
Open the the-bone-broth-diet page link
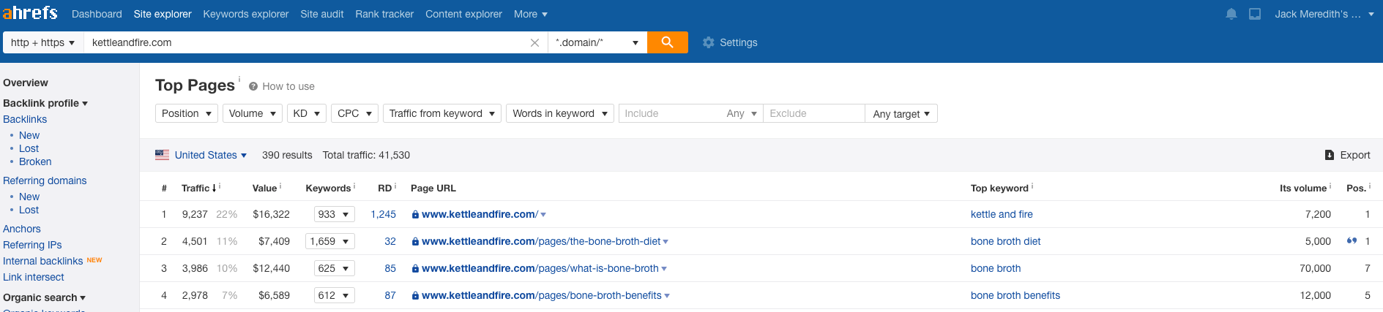click(x=541, y=241)
